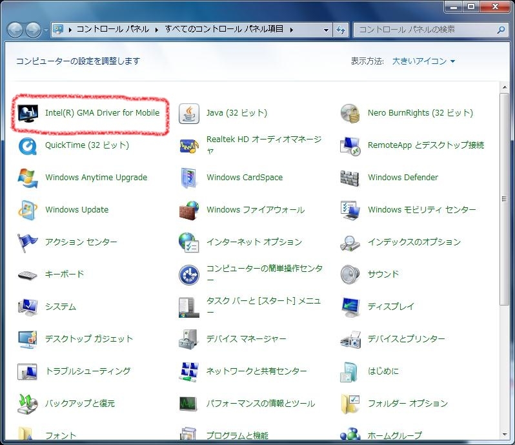Minimize the Control Panel window
Viewport: 515px width, 445px height.
click(x=454, y=6)
